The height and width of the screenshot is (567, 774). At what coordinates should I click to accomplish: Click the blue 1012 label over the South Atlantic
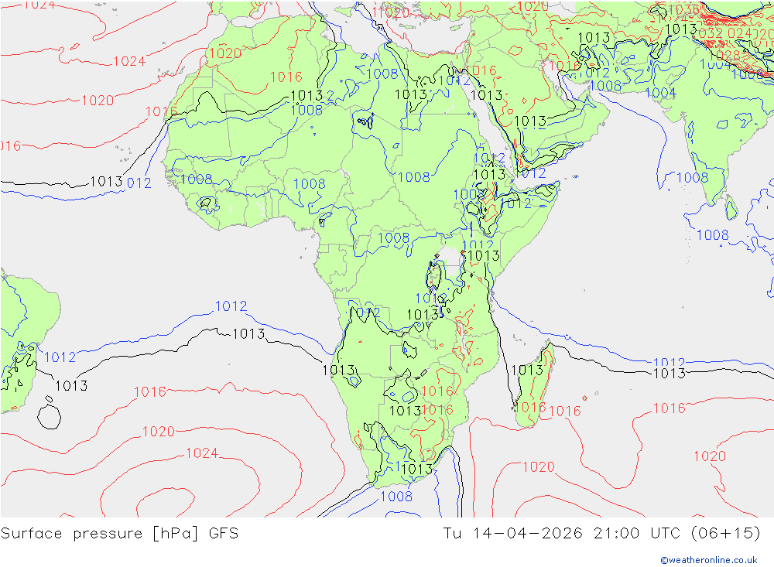231,306
